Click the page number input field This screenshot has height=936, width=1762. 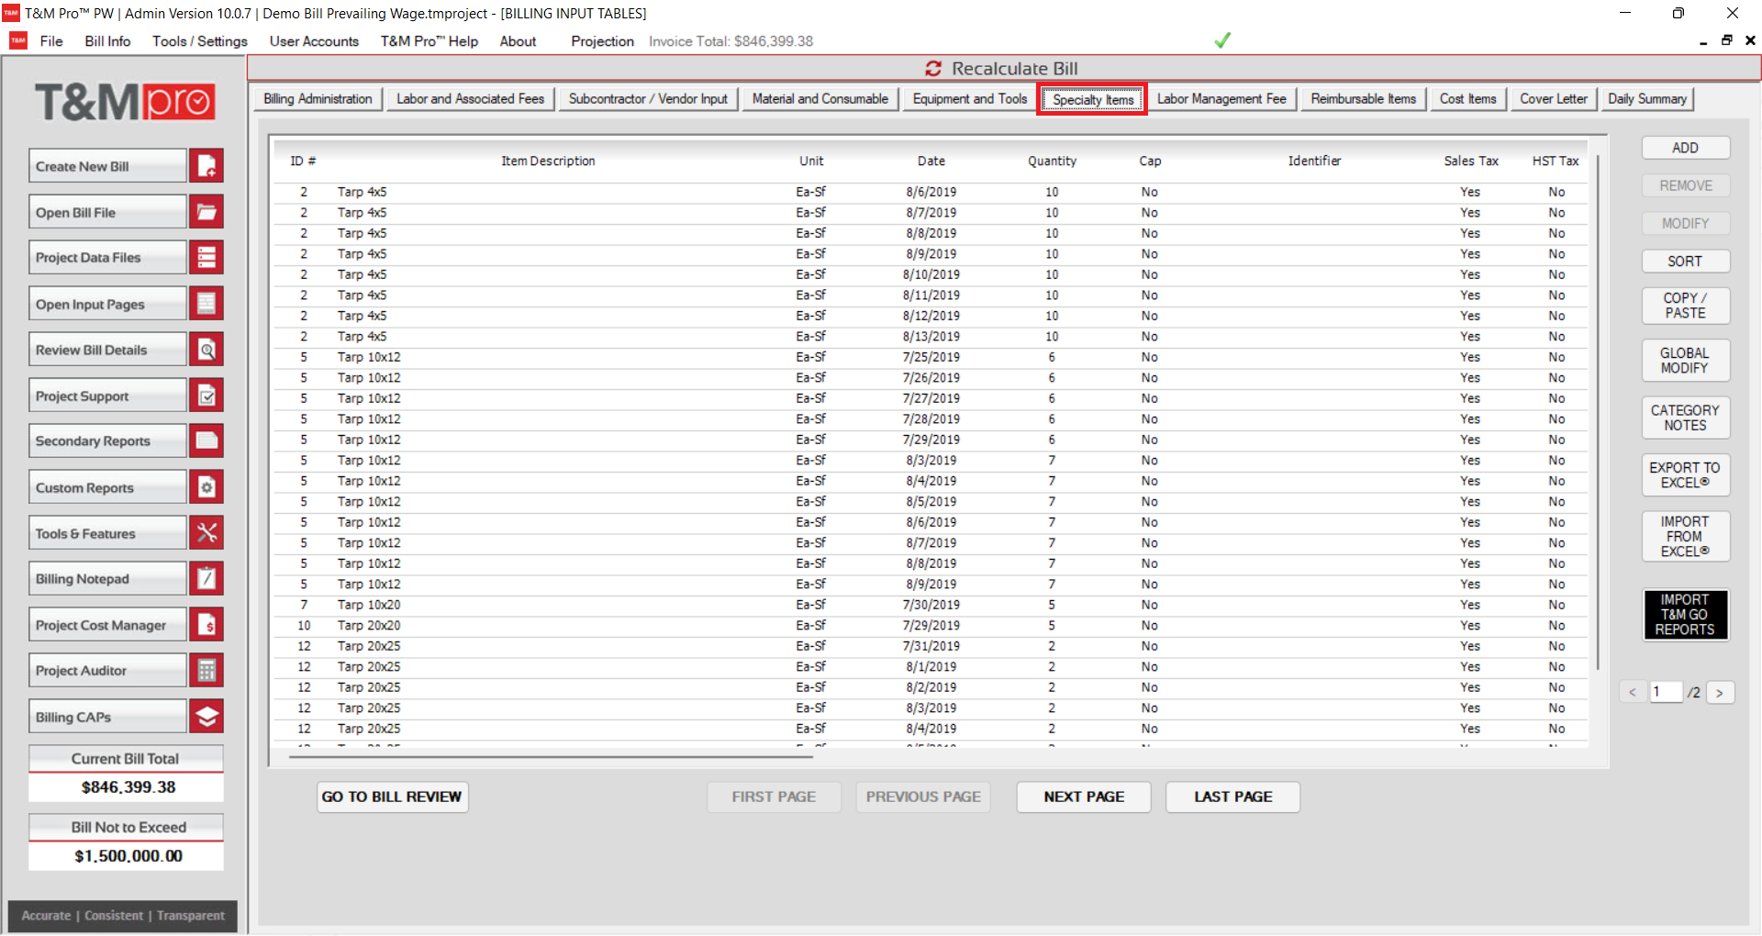(x=1666, y=693)
